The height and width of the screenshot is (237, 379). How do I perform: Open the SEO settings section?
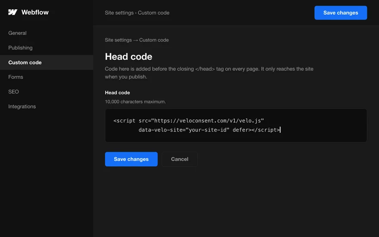13,92
